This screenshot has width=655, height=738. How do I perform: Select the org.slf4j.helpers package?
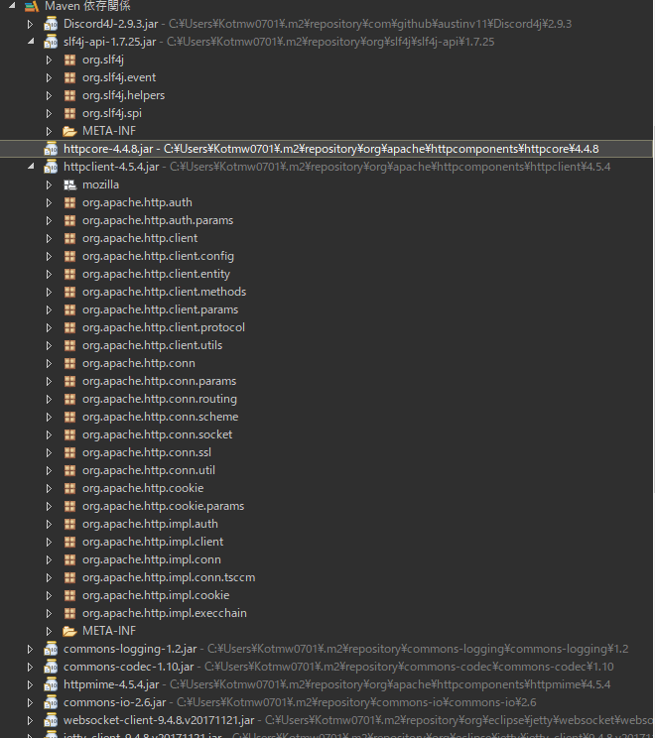pos(123,95)
